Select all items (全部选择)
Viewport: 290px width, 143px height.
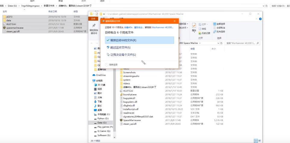coord(219,24)
